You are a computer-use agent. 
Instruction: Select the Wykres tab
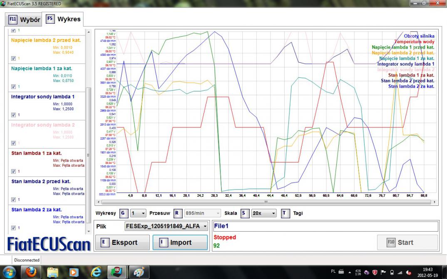(64, 20)
